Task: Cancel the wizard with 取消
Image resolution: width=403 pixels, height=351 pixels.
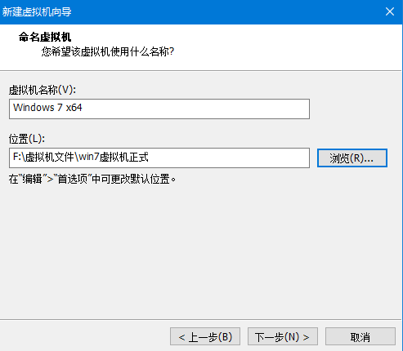Action: pos(360,336)
